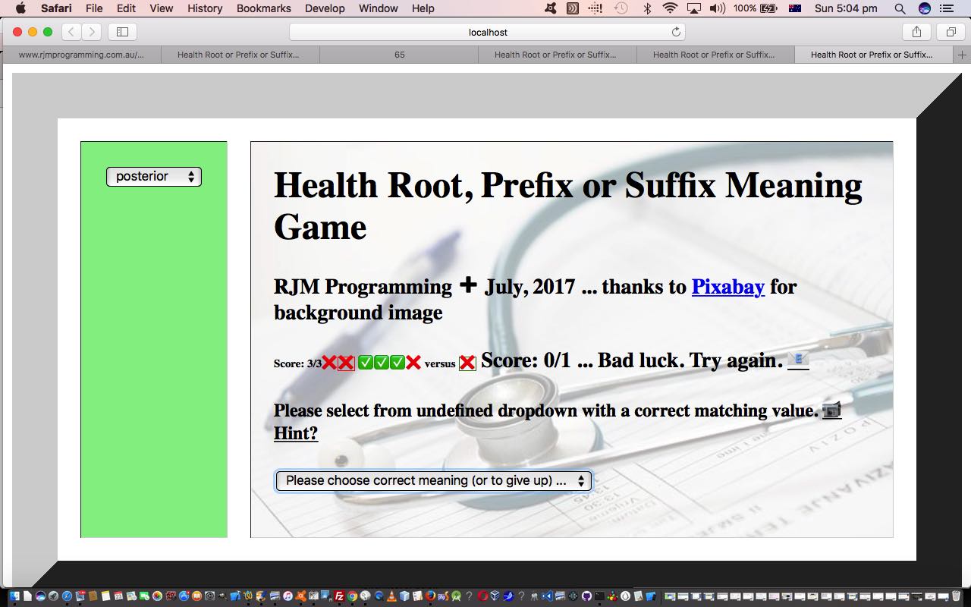Open Spotlight search in menu bar
Image resolution: width=971 pixels, height=607 pixels.
[x=900, y=8]
